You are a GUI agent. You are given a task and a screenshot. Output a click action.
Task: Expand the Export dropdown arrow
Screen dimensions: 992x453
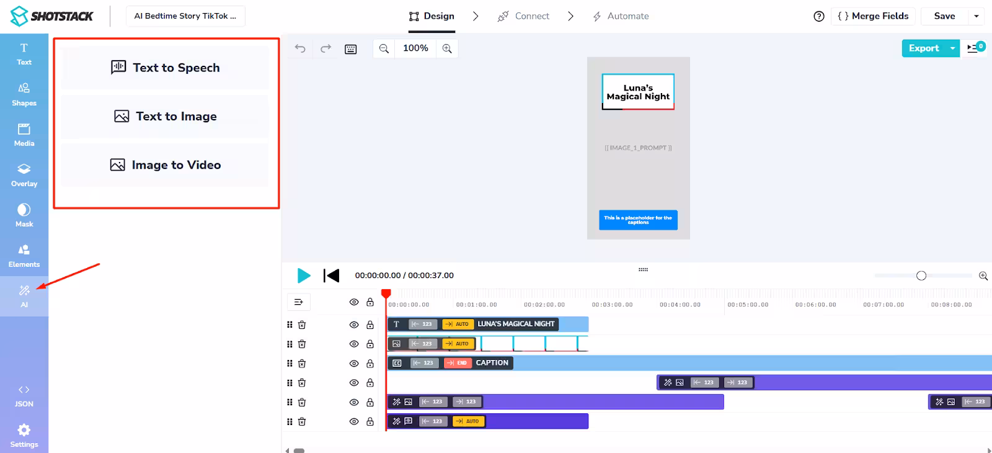(953, 48)
